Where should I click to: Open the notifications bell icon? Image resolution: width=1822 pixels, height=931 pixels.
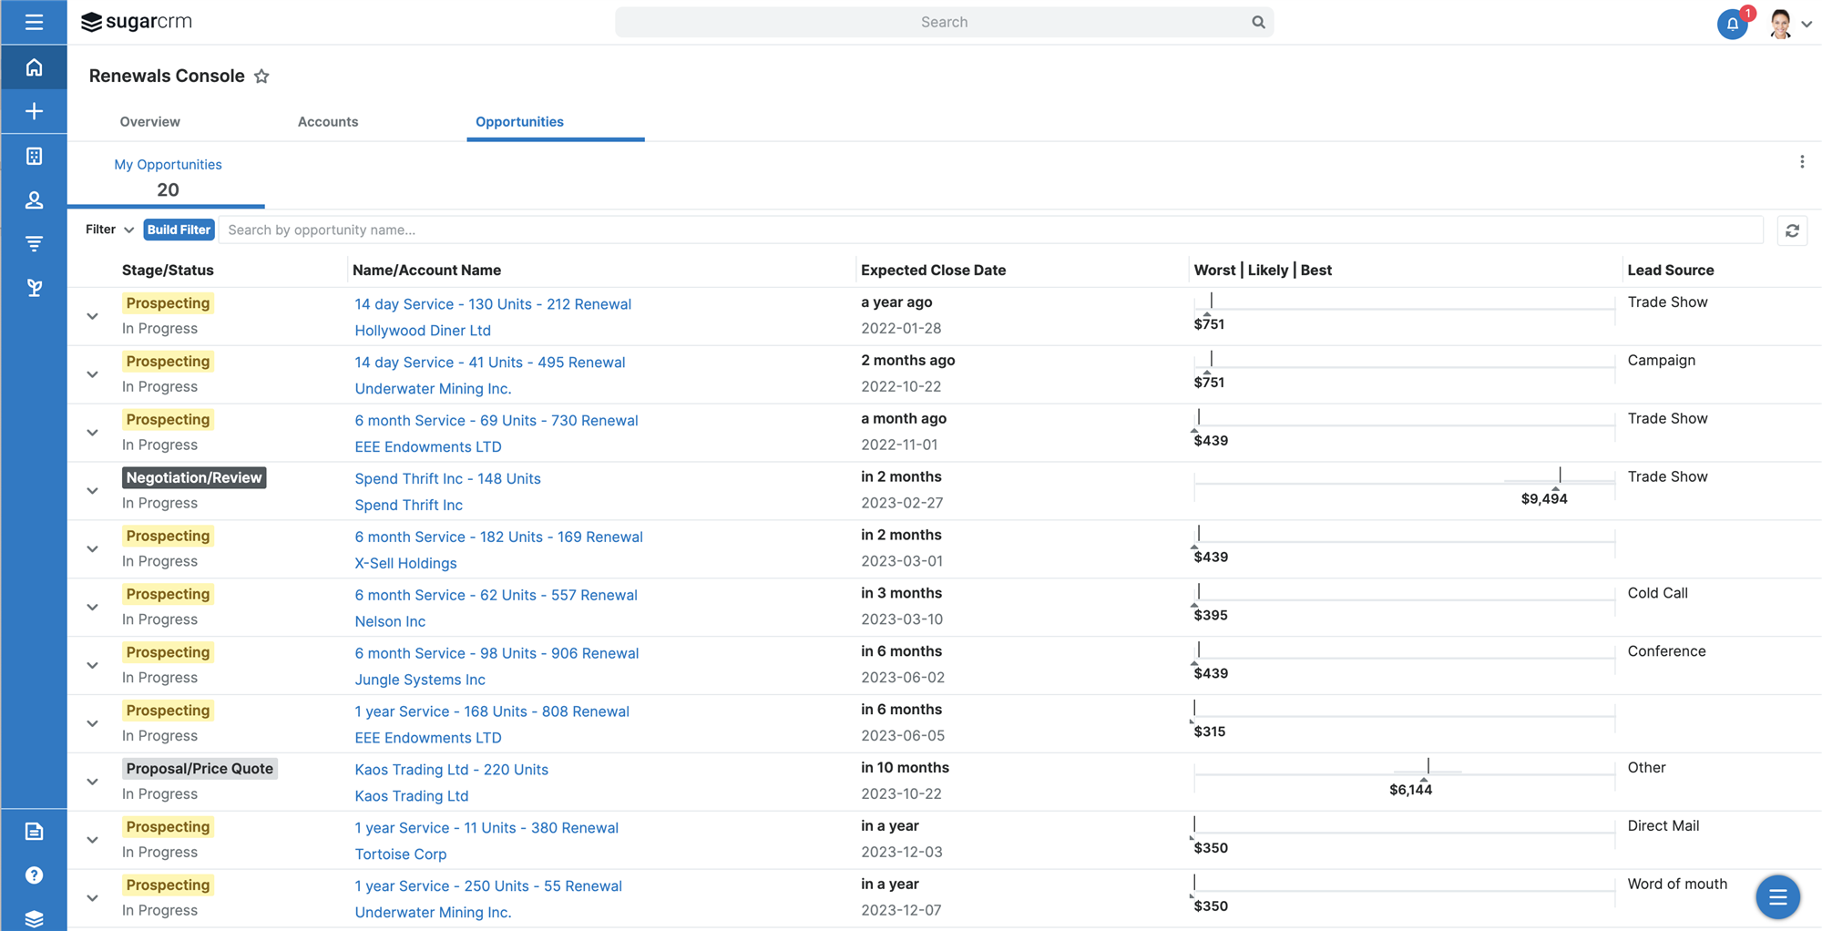(x=1732, y=24)
